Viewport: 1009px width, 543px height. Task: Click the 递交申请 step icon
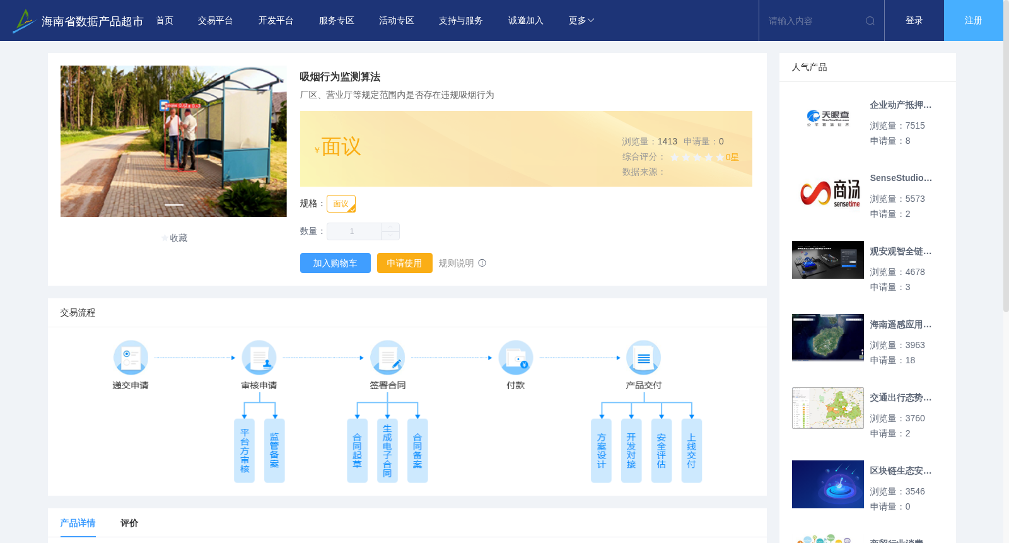coord(131,358)
